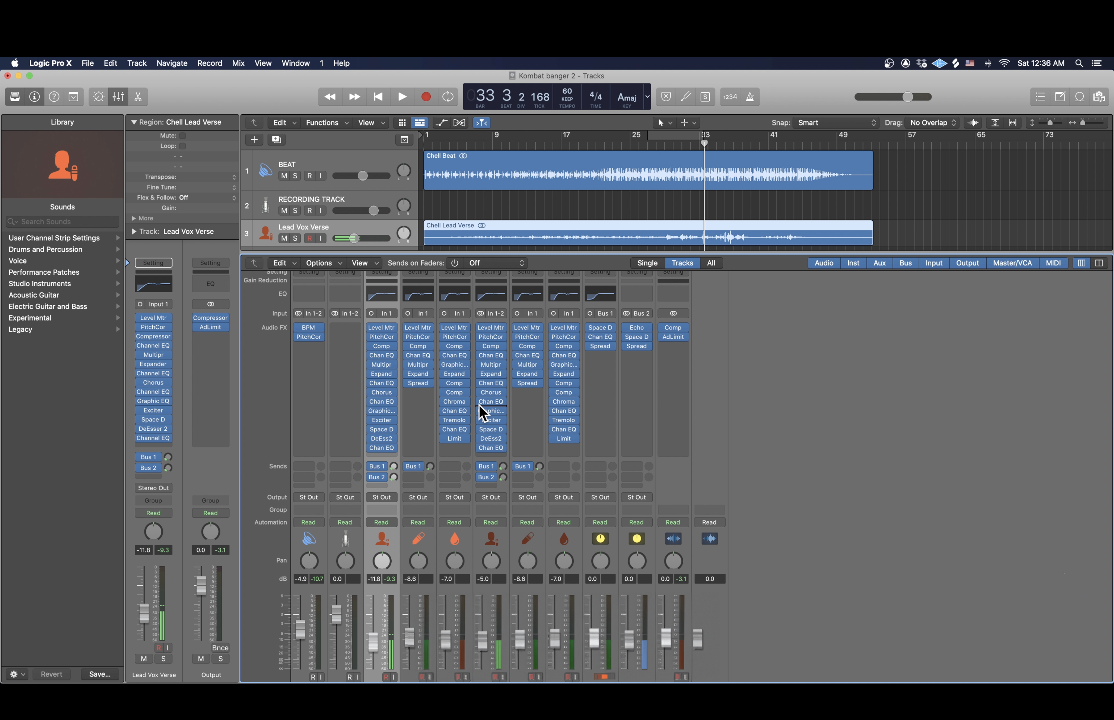Open the Scissors editors button
Screen dimensions: 1114x720
tap(138, 97)
